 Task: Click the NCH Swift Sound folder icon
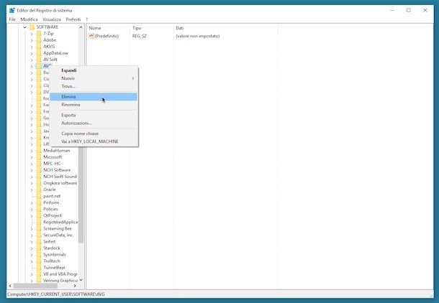pyautogui.click(x=39, y=177)
